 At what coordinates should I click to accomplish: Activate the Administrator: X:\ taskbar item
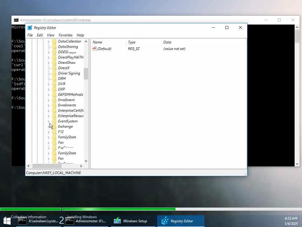(x=86, y=221)
